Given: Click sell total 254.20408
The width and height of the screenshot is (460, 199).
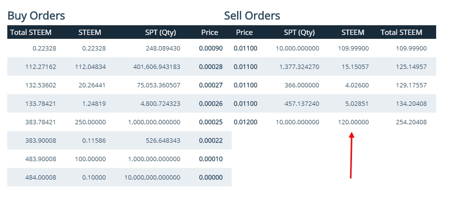Looking at the screenshot, I should coord(411,122).
